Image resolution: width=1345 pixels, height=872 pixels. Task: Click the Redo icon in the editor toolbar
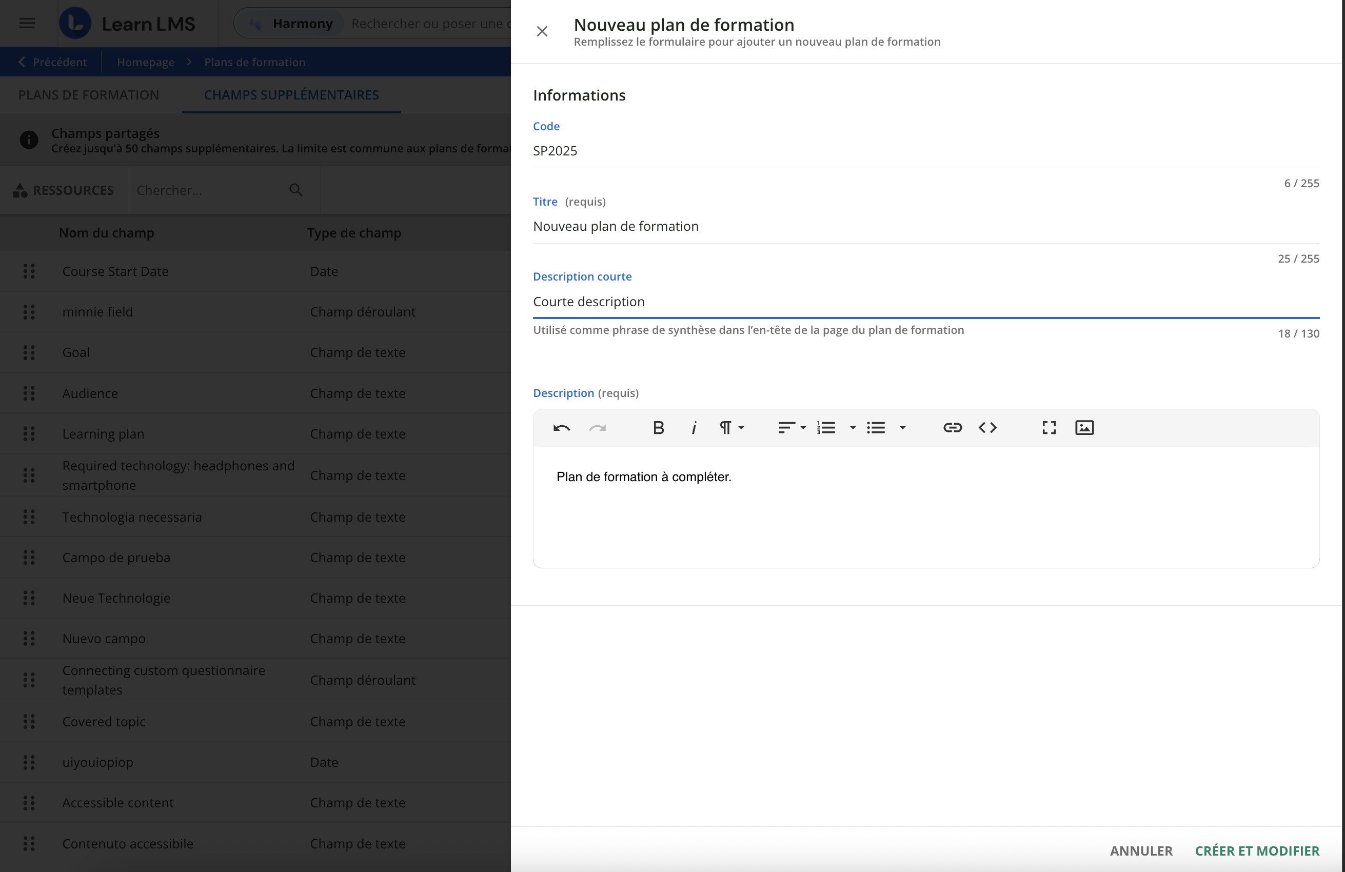click(597, 428)
